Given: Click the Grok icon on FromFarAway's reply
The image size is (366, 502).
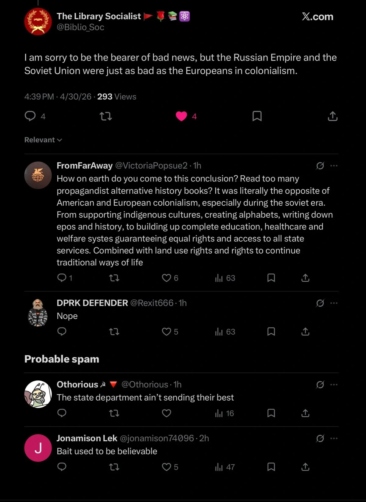Looking at the screenshot, I should 320,166.
